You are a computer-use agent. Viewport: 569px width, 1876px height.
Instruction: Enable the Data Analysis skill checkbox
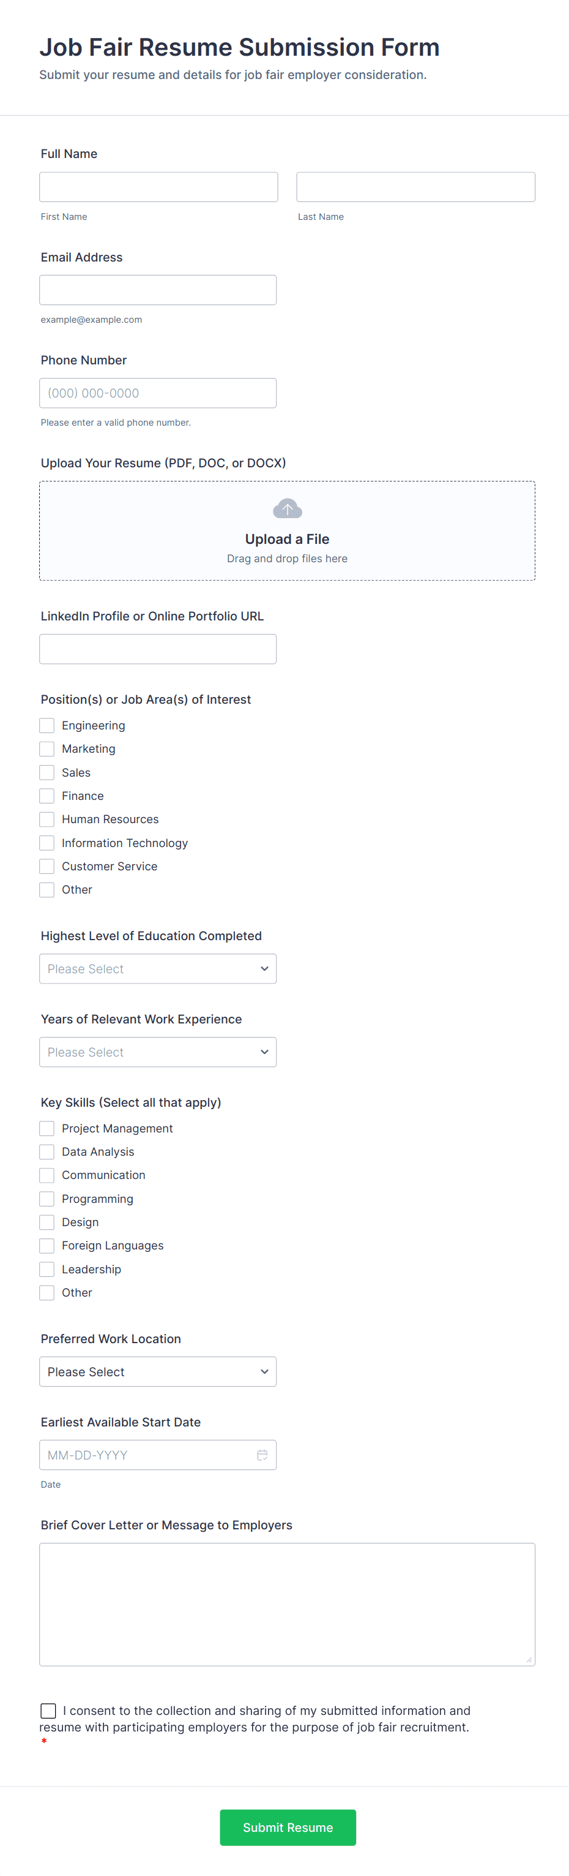[46, 1151]
